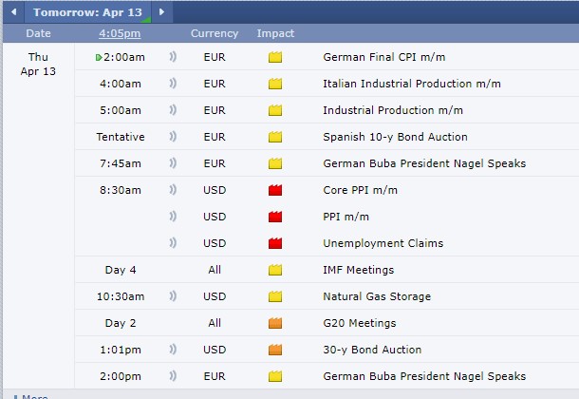Go to next day using right arrow
The height and width of the screenshot is (399, 579).
pyautogui.click(x=162, y=12)
